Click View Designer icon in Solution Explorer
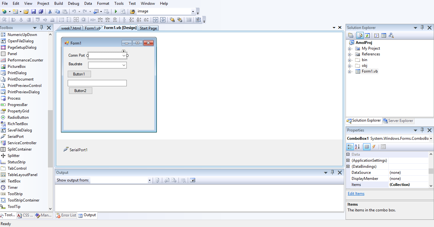The width and height of the screenshot is (434, 227). pos(384,35)
